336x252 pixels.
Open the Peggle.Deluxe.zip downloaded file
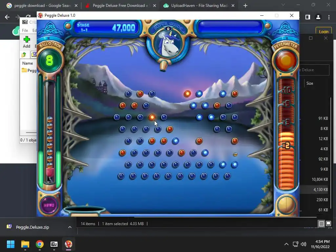point(32,227)
